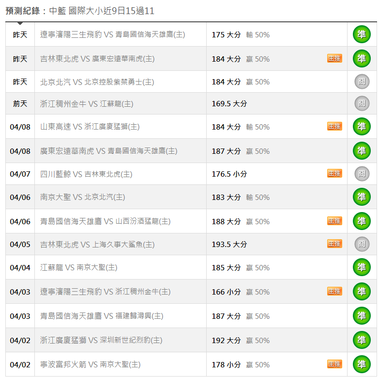Image resolution: width=379 pixels, height=379 pixels.
Task: Select '184 大分 輸 50%' for 山東高速 match
Action: click(241, 127)
